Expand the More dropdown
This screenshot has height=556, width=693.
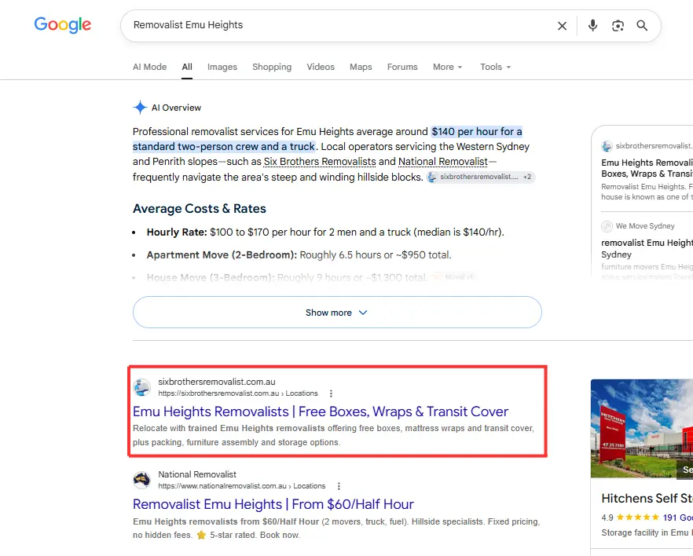click(447, 67)
